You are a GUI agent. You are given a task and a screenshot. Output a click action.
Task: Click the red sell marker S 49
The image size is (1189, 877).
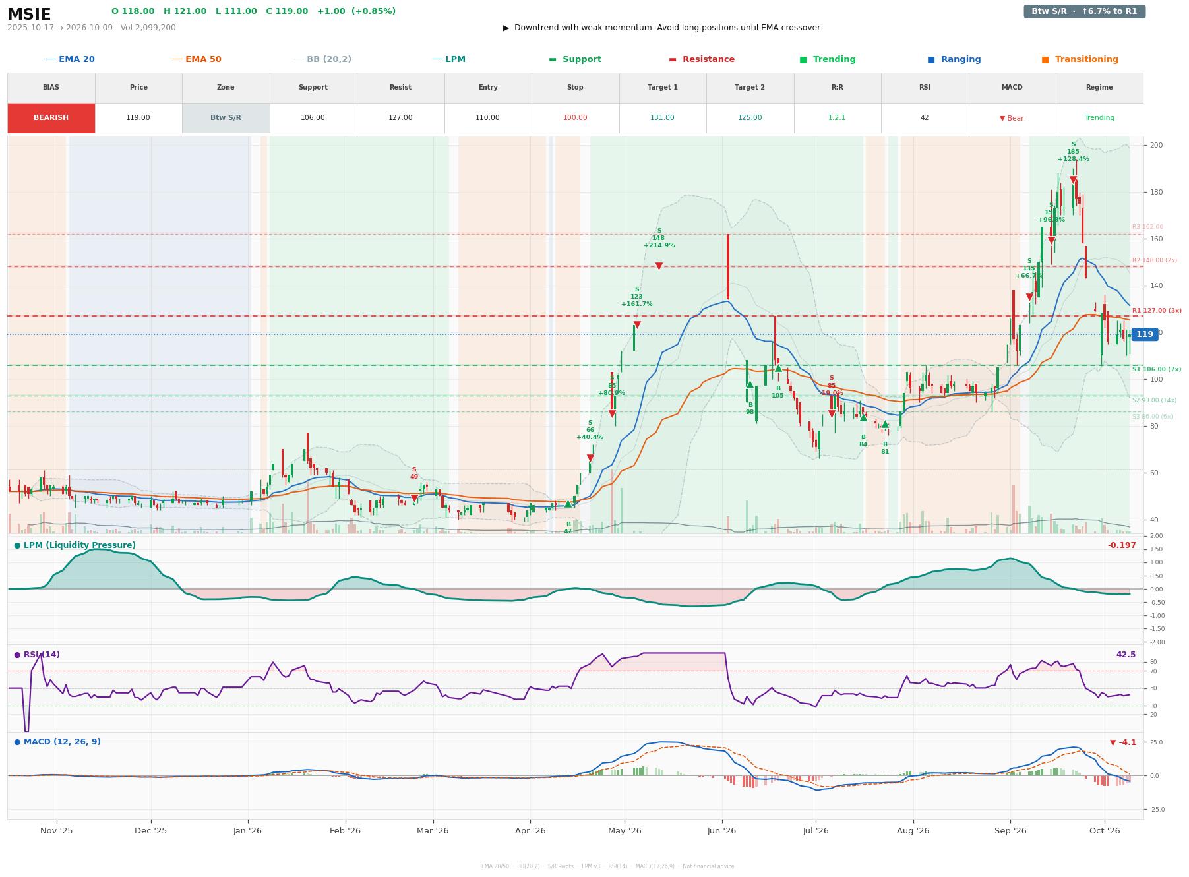pyautogui.click(x=414, y=499)
